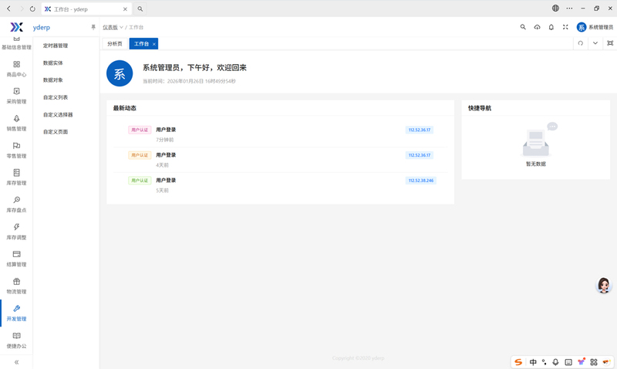
Task: Click the large blue 系 avatar
Action: click(120, 73)
